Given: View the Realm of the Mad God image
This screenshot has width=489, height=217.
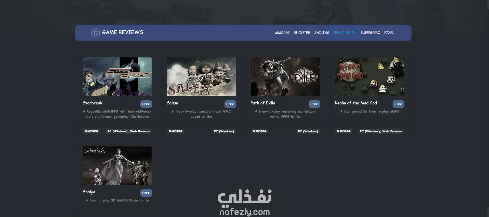Looking at the screenshot, I should (369, 77).
